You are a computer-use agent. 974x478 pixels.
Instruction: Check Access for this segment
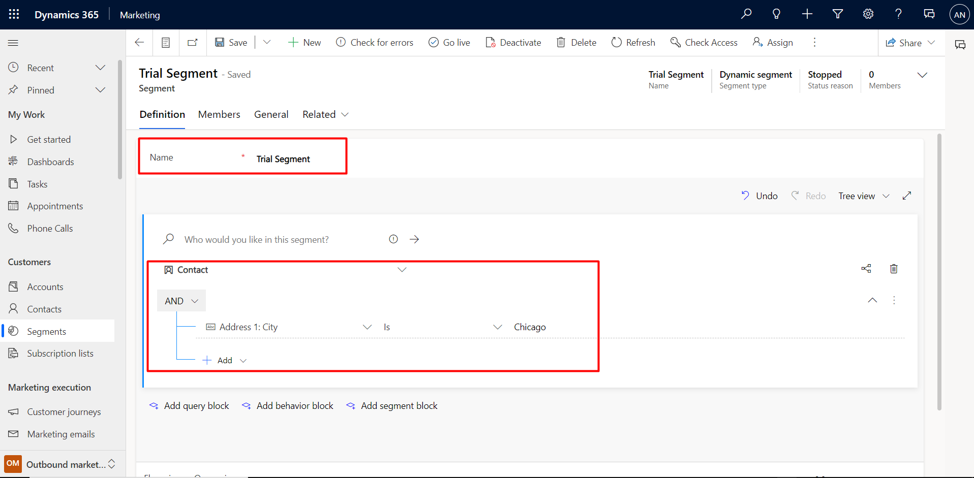[704, 42]
